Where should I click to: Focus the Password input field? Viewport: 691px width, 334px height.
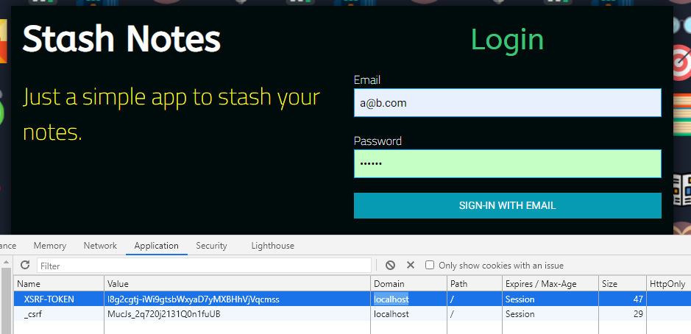[x=507, y=163]
